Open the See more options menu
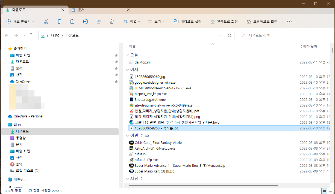The height and width of the screenshot is (194, 335). (289, 22)
